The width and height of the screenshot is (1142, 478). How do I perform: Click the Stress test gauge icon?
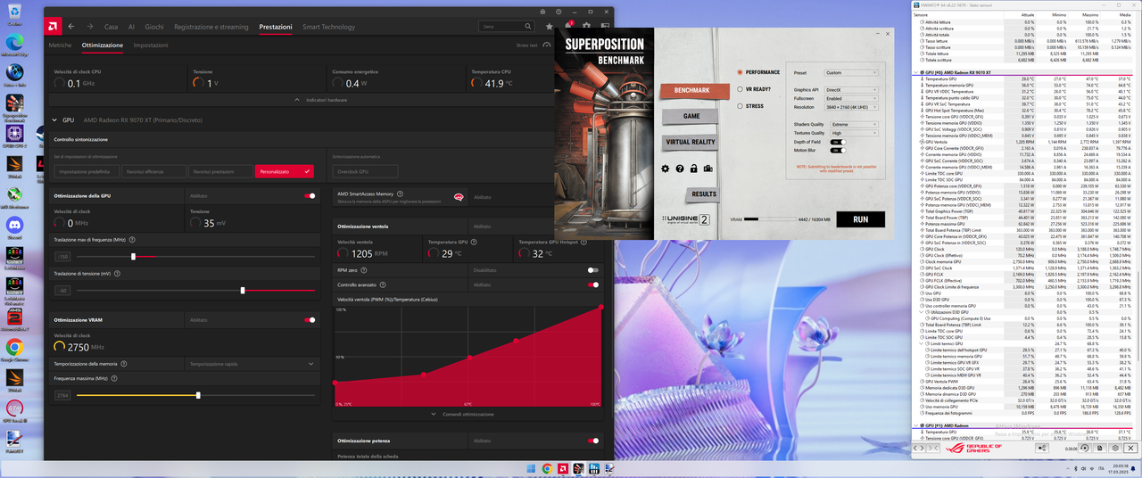[547, 45]
